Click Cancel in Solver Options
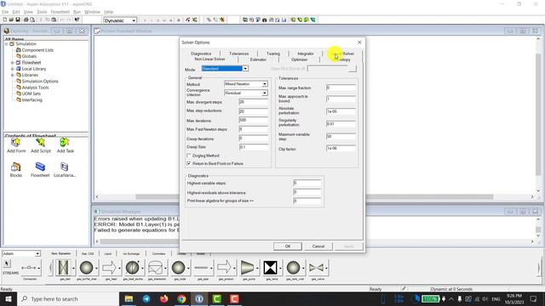 318,246
